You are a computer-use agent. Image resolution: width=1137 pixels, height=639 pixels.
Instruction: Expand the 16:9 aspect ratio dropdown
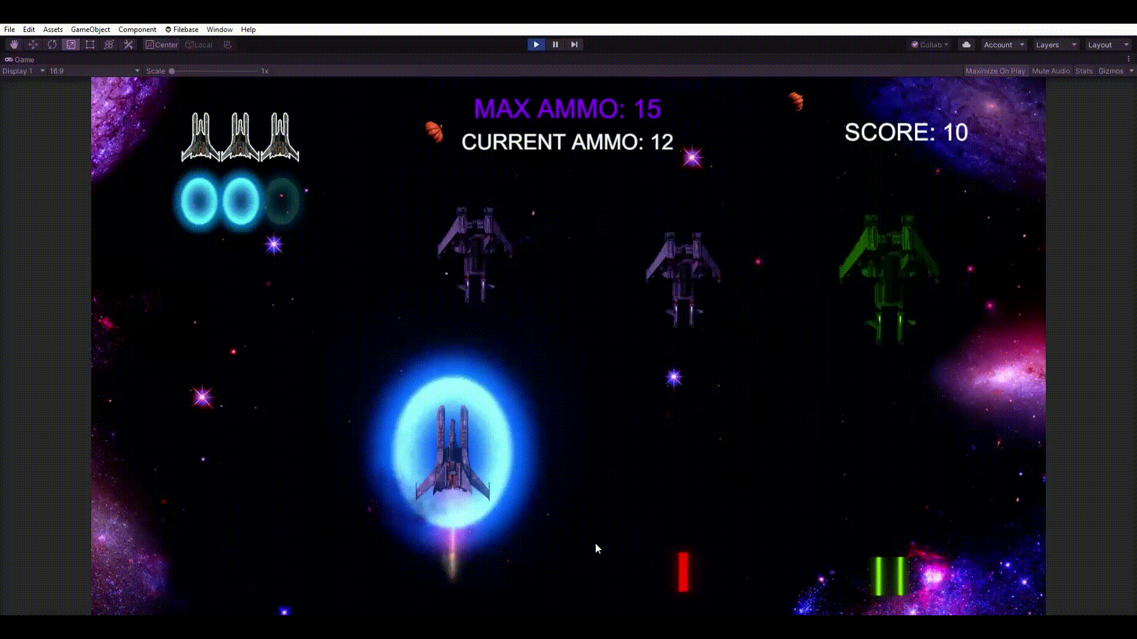point(95,71)
